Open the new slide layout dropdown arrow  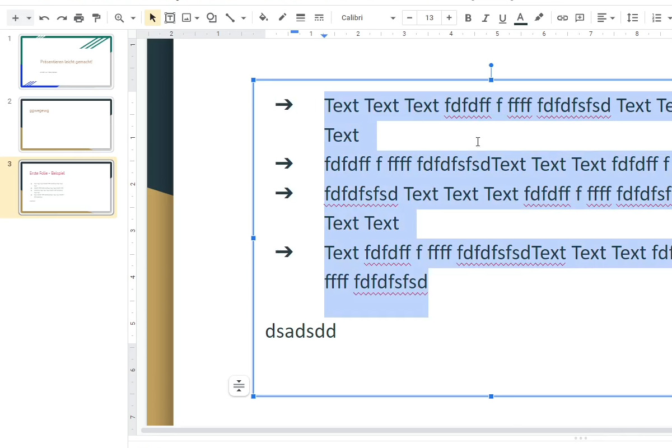[29, 18]
